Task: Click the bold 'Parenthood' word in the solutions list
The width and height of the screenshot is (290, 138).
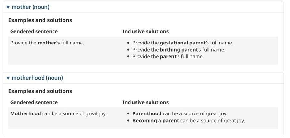Action: pyautogui.click(x=147, y=113)
